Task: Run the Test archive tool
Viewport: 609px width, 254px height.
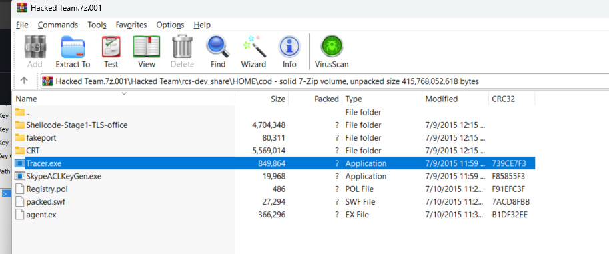Action: pyautogui.click(x=111, y=47)
